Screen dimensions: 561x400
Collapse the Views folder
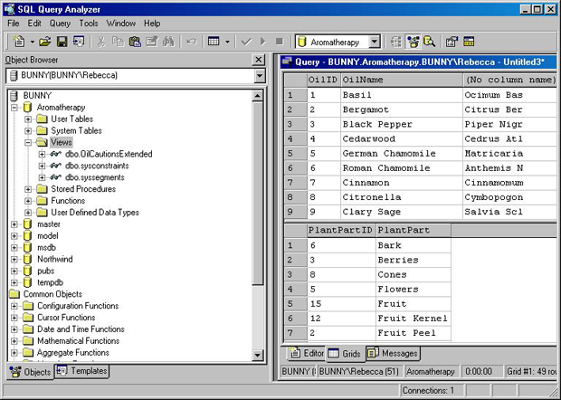[x=28, y=142]
